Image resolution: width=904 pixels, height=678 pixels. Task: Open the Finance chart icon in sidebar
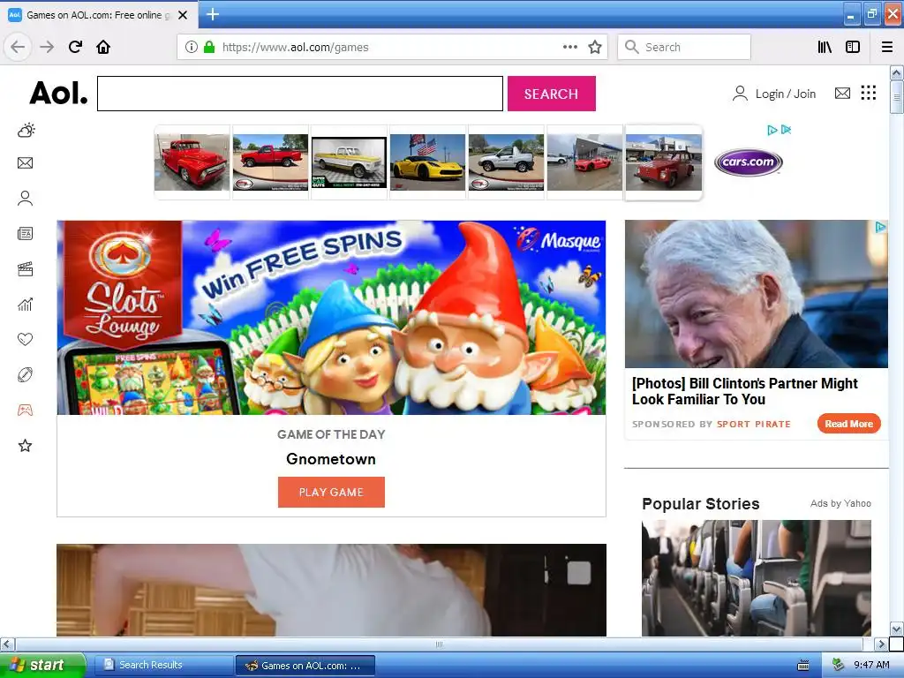(25, 305)
